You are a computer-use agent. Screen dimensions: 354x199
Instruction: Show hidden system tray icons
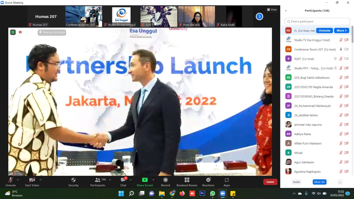294,193
